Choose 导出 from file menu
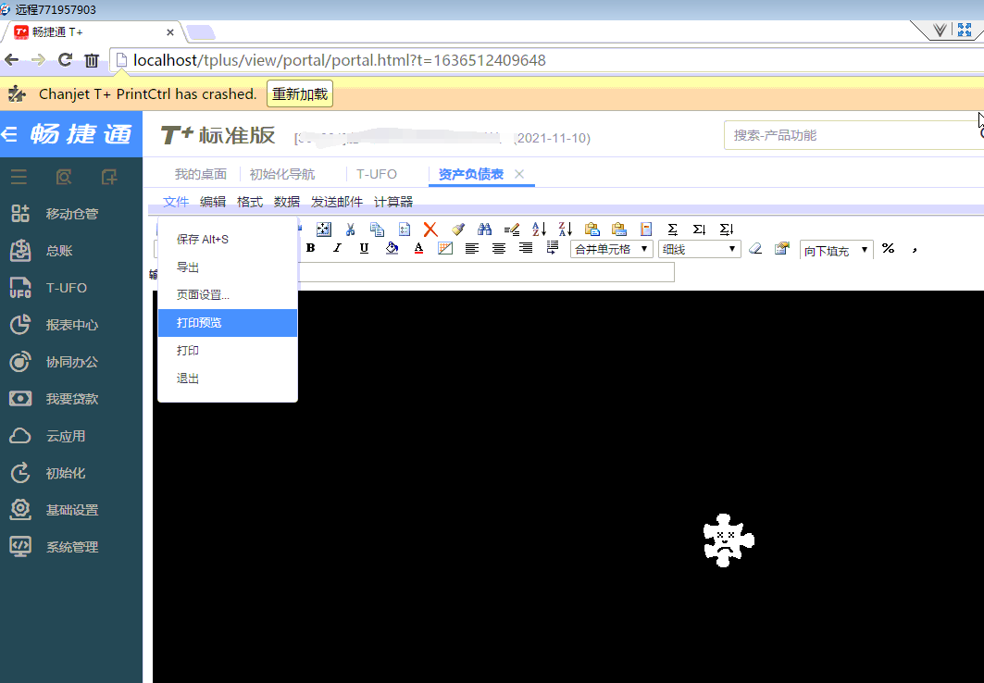Viewport: 984px width, 683px height. click(x=228, y=267)
